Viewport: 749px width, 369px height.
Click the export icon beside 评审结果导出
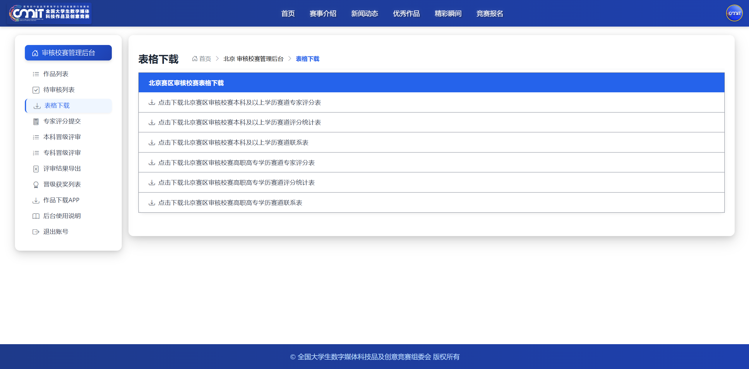tap(36, 169)
